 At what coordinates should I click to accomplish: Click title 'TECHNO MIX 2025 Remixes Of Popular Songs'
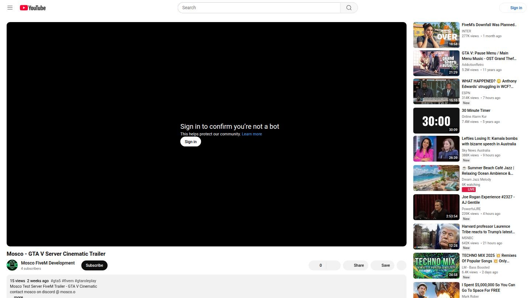click(489, 258)
